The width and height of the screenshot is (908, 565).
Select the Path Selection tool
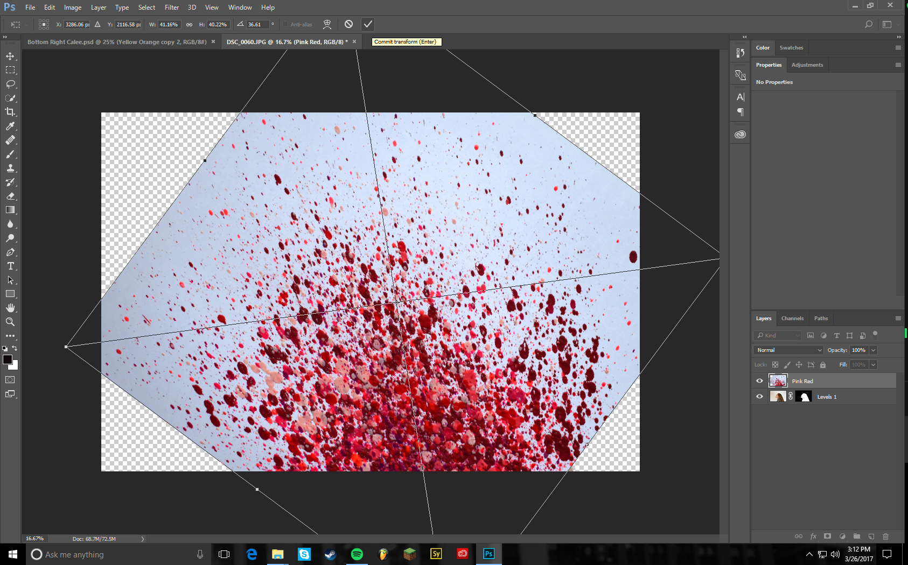tap(10, 280)
